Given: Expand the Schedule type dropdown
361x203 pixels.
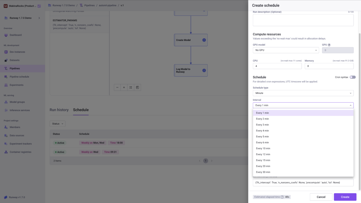Looking at the screenshot, I should click(303, 93).
